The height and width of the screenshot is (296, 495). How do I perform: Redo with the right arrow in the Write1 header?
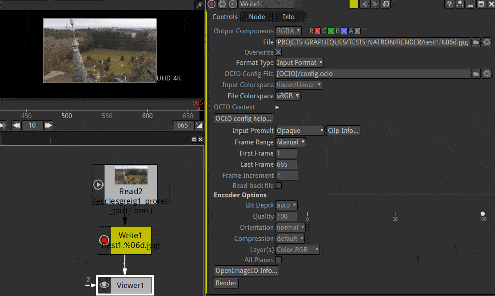tap(375, 4)
